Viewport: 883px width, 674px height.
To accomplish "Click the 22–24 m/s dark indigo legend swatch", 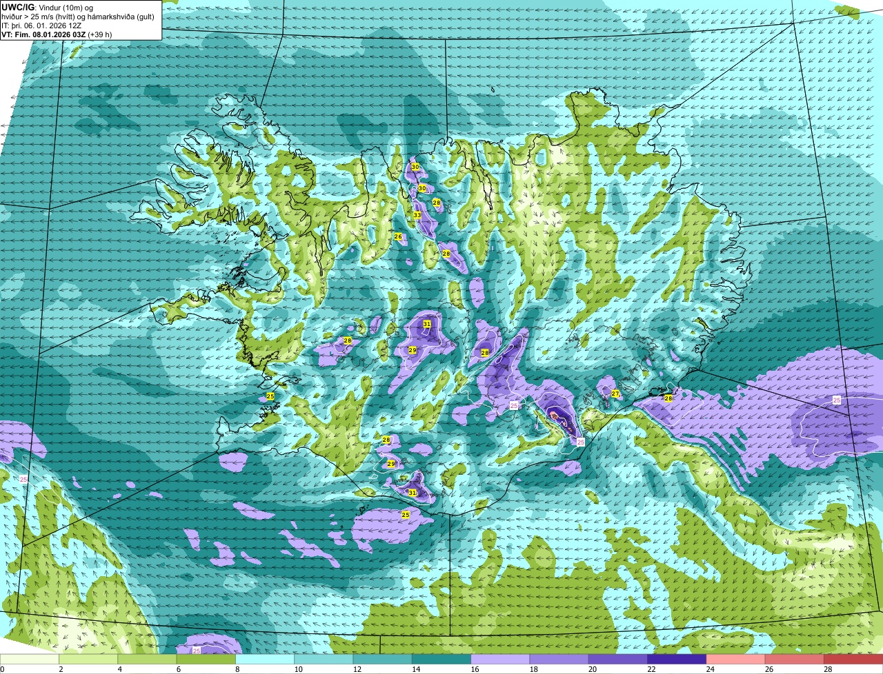I will coord(677,660).
